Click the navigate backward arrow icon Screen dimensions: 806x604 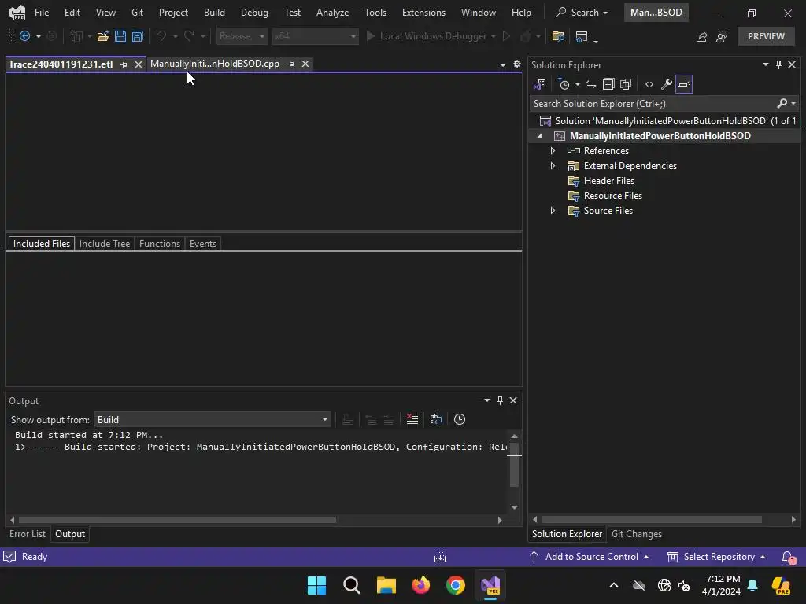tap(24, 36)
